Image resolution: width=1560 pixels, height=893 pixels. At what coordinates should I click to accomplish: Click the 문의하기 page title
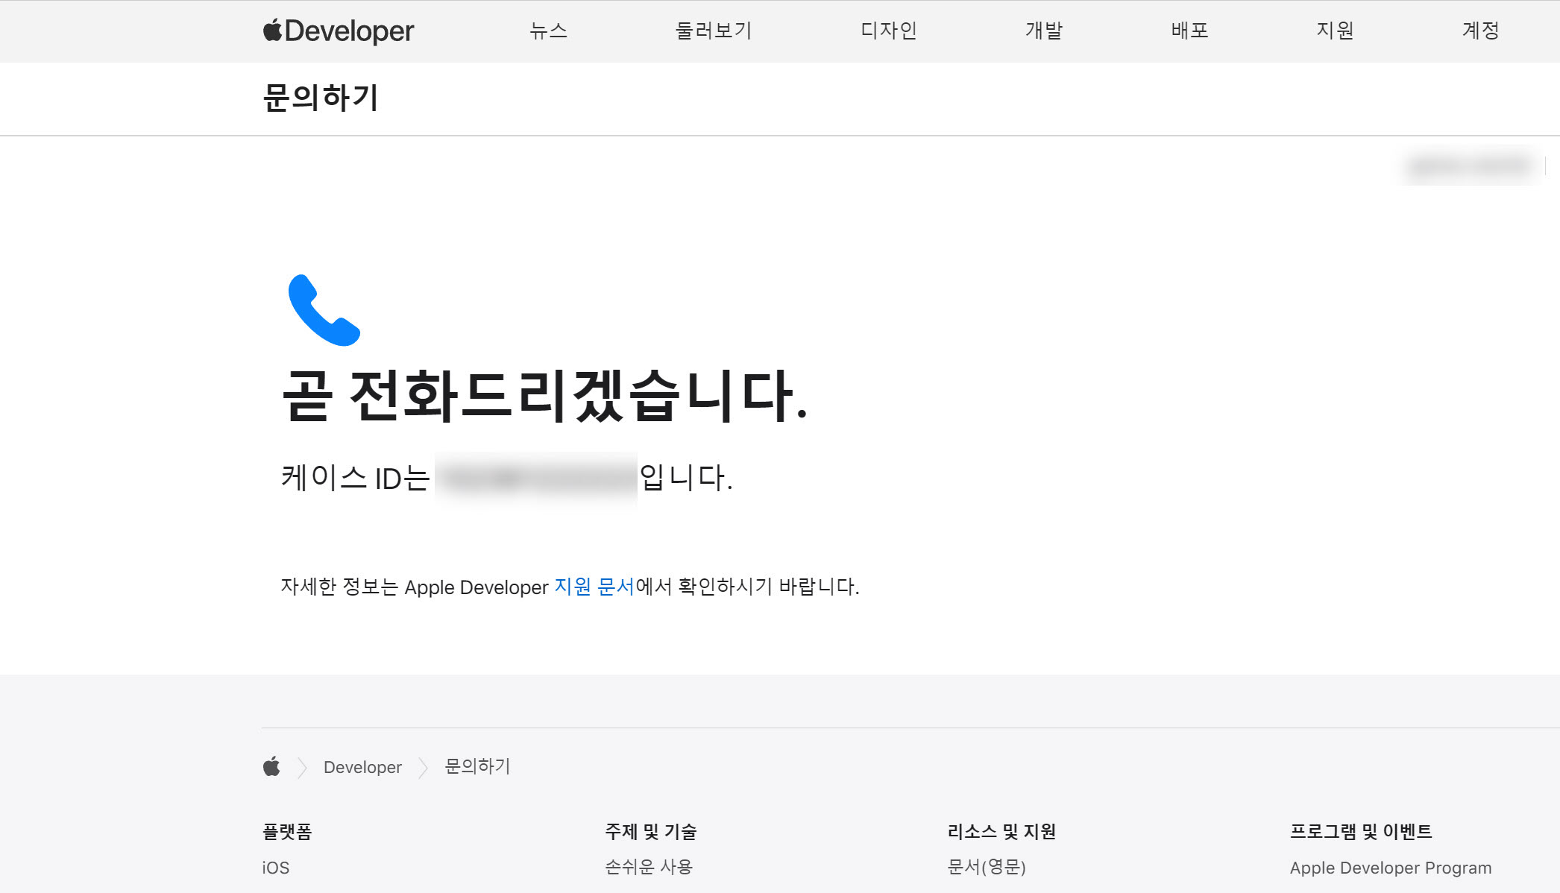coord(321,98)
